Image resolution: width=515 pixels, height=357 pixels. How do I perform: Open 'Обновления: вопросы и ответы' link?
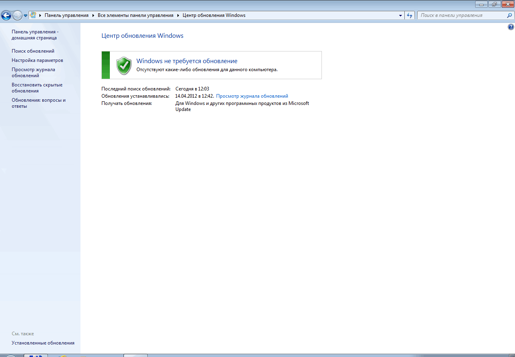click(x=39, y=103)
